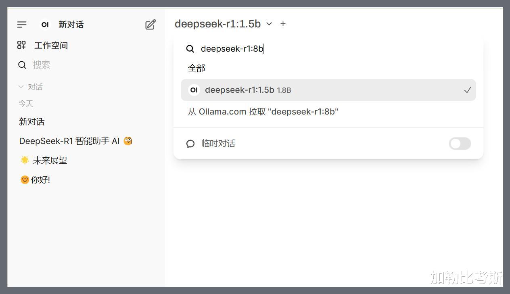The height and width of the screenshot is (294, 510).
Task: Open the 未来展望 conversation
Action: tap(50, 160)
